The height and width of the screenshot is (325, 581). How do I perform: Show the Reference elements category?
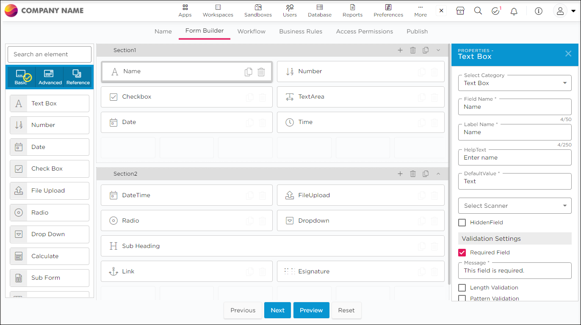(78, 77)
